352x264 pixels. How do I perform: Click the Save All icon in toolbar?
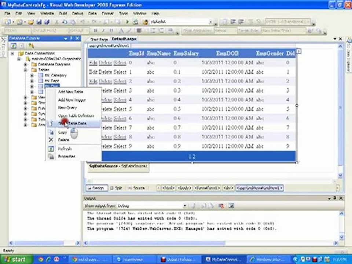(47, 22)
